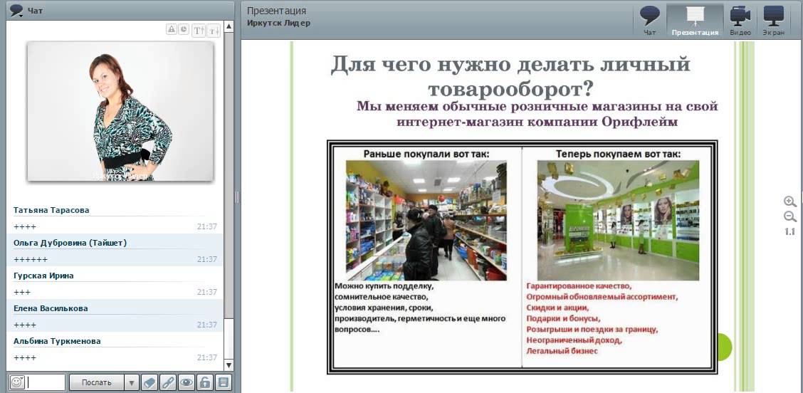
Task: Click the '+++' message from Гурская Ирина
Action: [x=22, y=292]
